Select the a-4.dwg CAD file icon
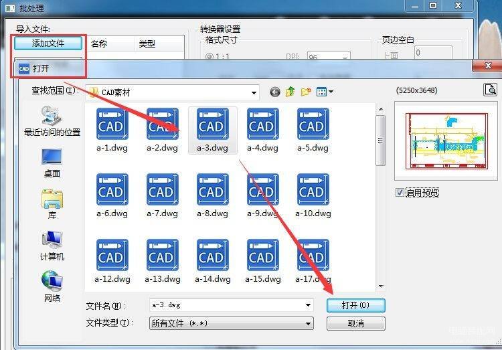502x350 pixels. [x=263, y=124]
